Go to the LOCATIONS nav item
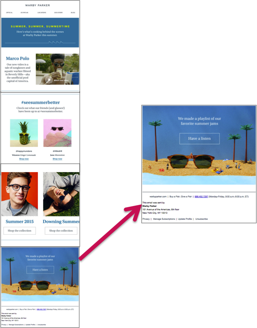The height and width of the screenshot is (328, 257). coord(42,13)
